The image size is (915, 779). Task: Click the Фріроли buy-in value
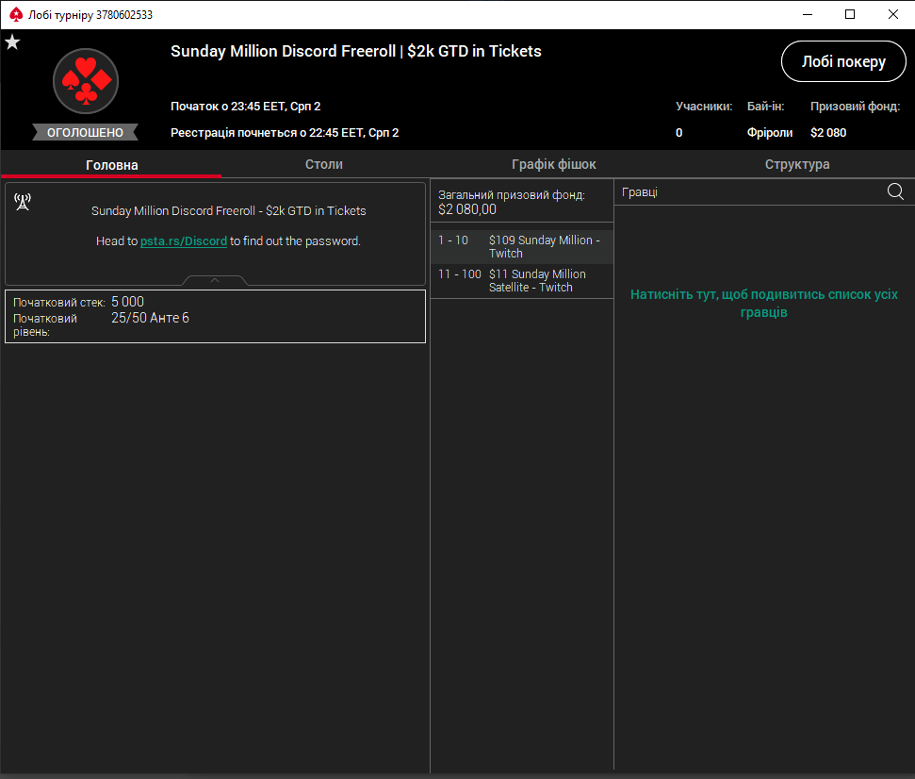(x=770, y=133)
